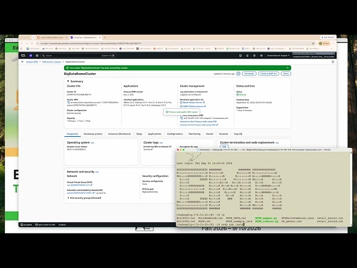The image size is (357, 268).
Task: Open the info panel icon at page right
Action: (x=333, y=62)
